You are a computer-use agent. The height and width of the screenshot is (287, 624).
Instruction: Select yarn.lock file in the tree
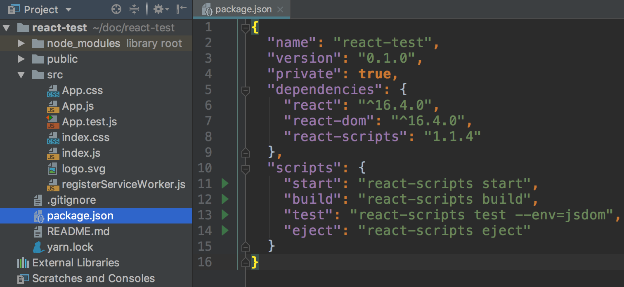70,247
